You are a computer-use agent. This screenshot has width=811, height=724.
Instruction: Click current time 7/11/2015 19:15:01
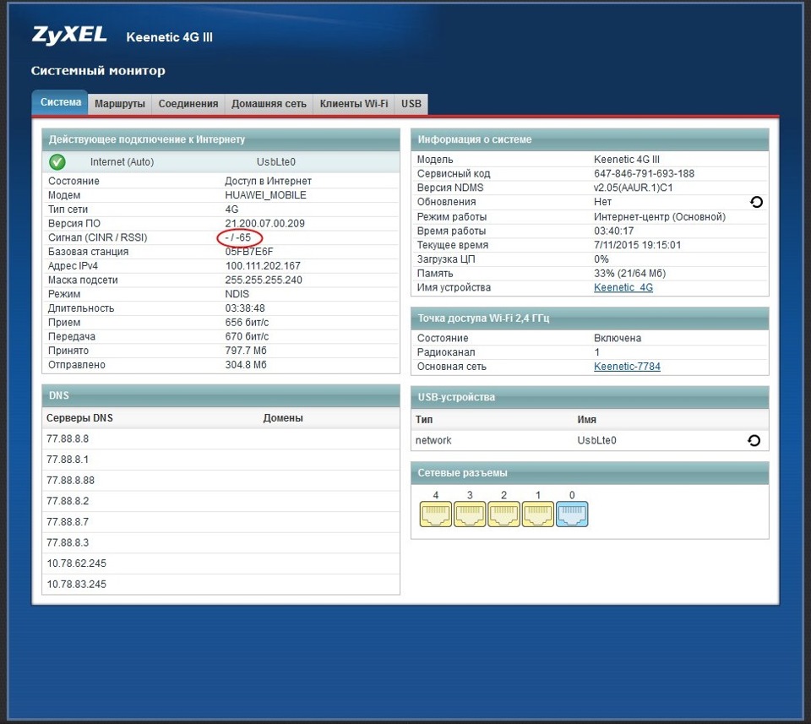click(x=637, y=245)
